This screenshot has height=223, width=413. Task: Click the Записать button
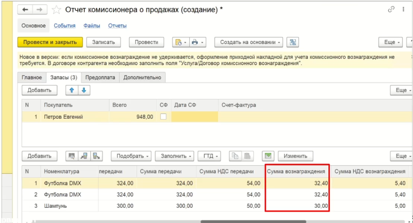coord(104,42)
